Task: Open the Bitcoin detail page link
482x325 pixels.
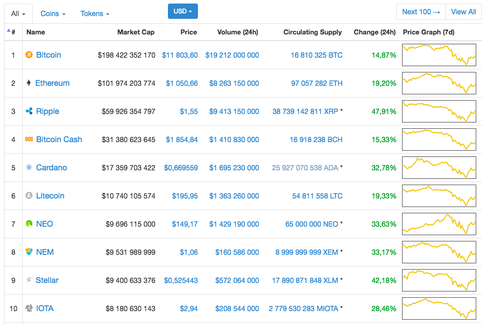Action: click(49, 55)
